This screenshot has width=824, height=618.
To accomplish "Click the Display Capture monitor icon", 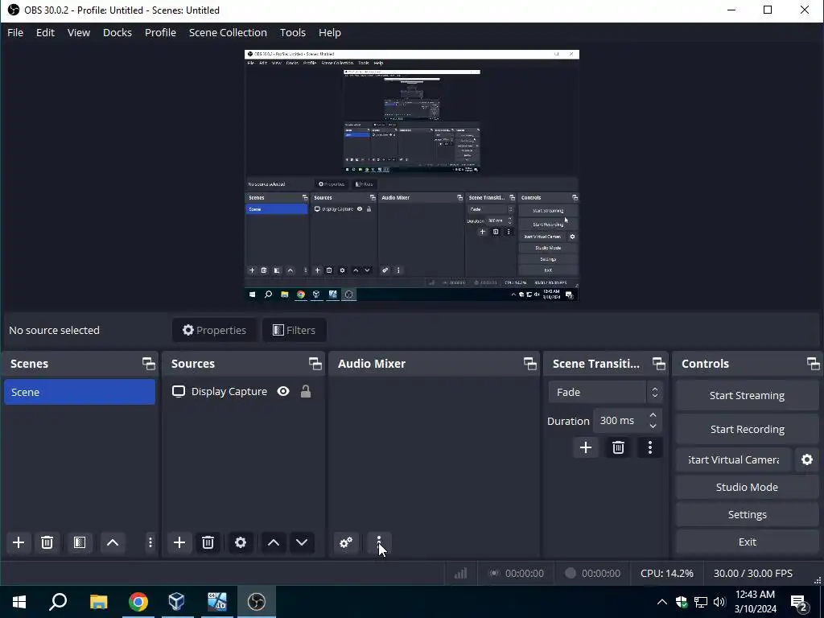I will coord(179,392).
